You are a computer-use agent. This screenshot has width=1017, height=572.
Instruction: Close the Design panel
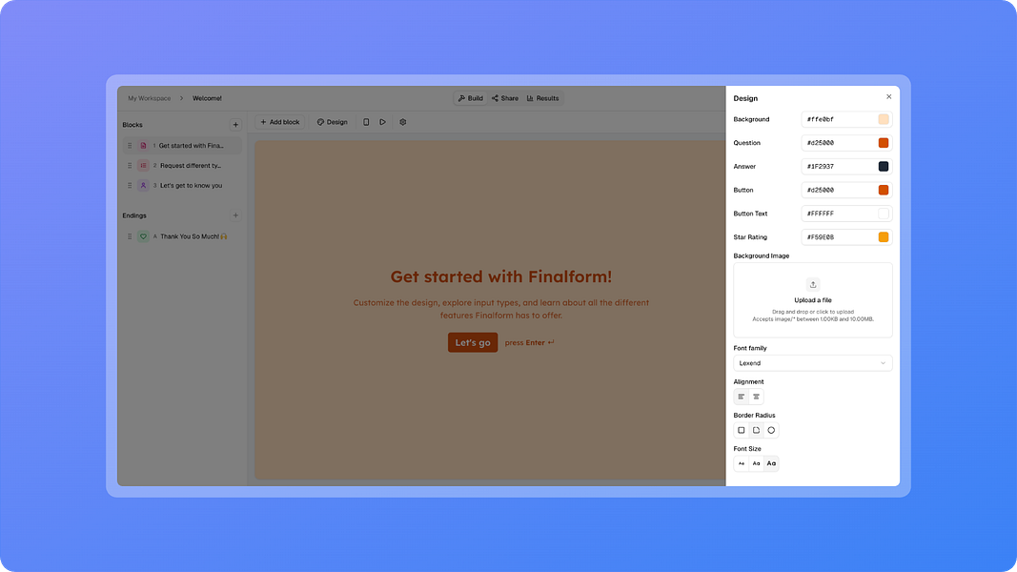(888, 96)
